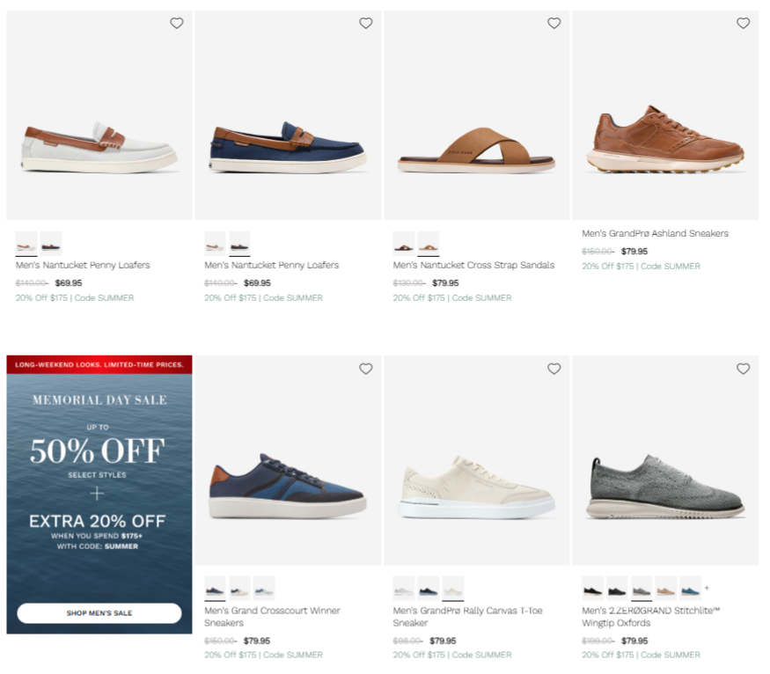The image size is (770, 674).
Task: Open Men's Nantucket Penny Loafers product page
Action: tap(82, 264)
